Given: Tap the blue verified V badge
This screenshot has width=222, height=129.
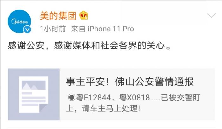Looking at the screenshot, I should coord(27,29).
